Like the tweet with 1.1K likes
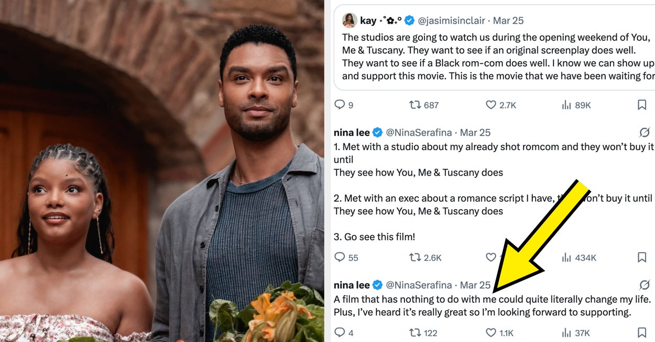The image size is (655, 342). point(491,333)
